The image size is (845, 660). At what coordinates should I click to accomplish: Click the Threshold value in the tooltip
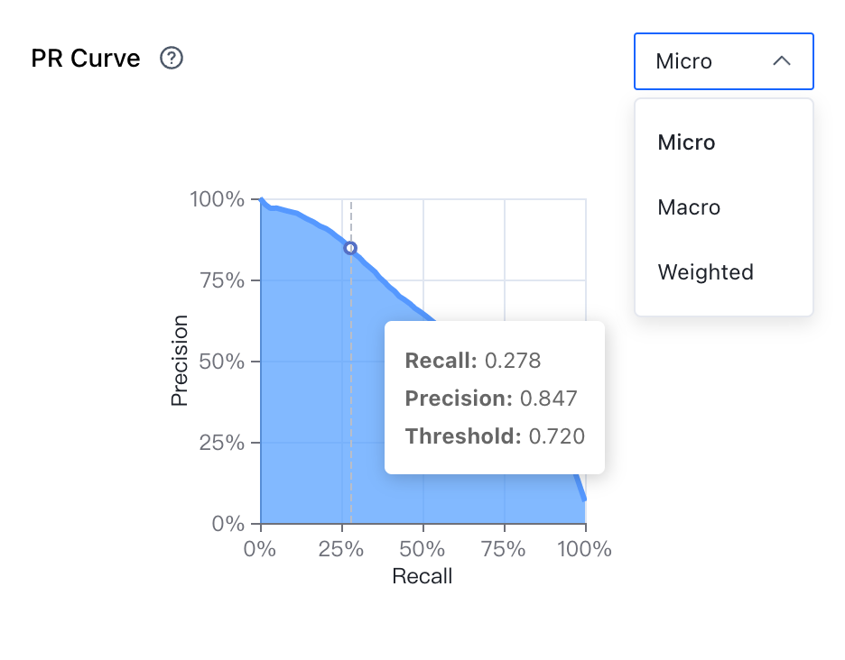[x=557, y=436]
